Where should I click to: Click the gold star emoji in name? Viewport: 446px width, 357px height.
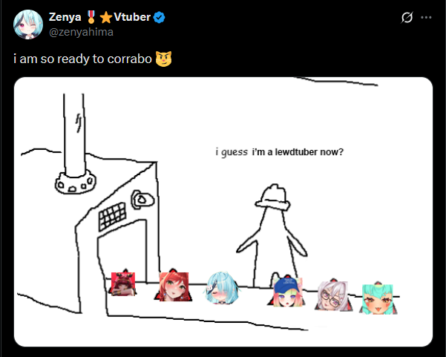click(106, 17)
